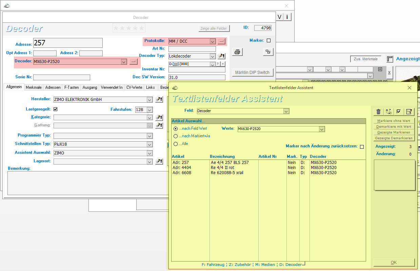Click the network link icon below Marker
The image size is (420, 271).
pyautogui.click(x=268, y=52)
